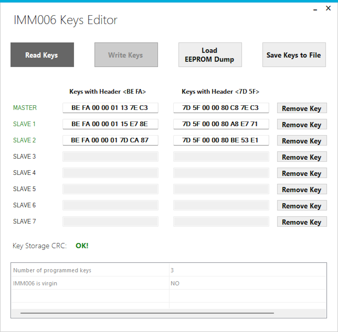Select MASTER BE FA key field
This screenshot has width=338, height=332.
(x=110, y=108)
